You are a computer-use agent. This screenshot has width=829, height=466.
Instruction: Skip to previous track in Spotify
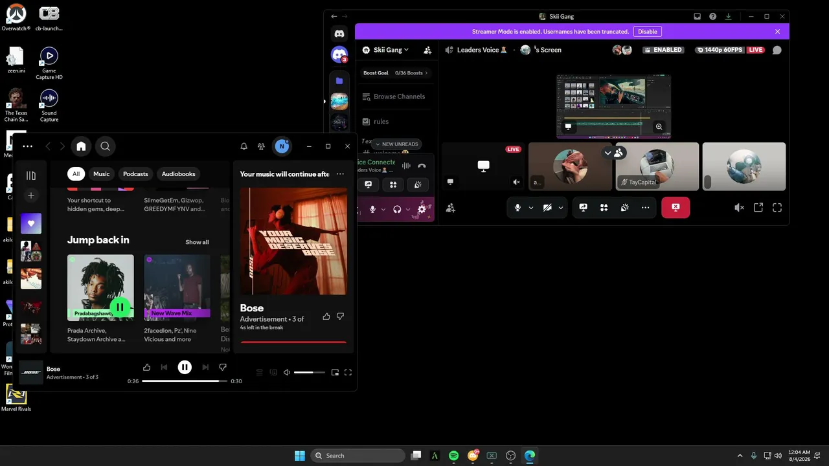[x=164, y=367]
